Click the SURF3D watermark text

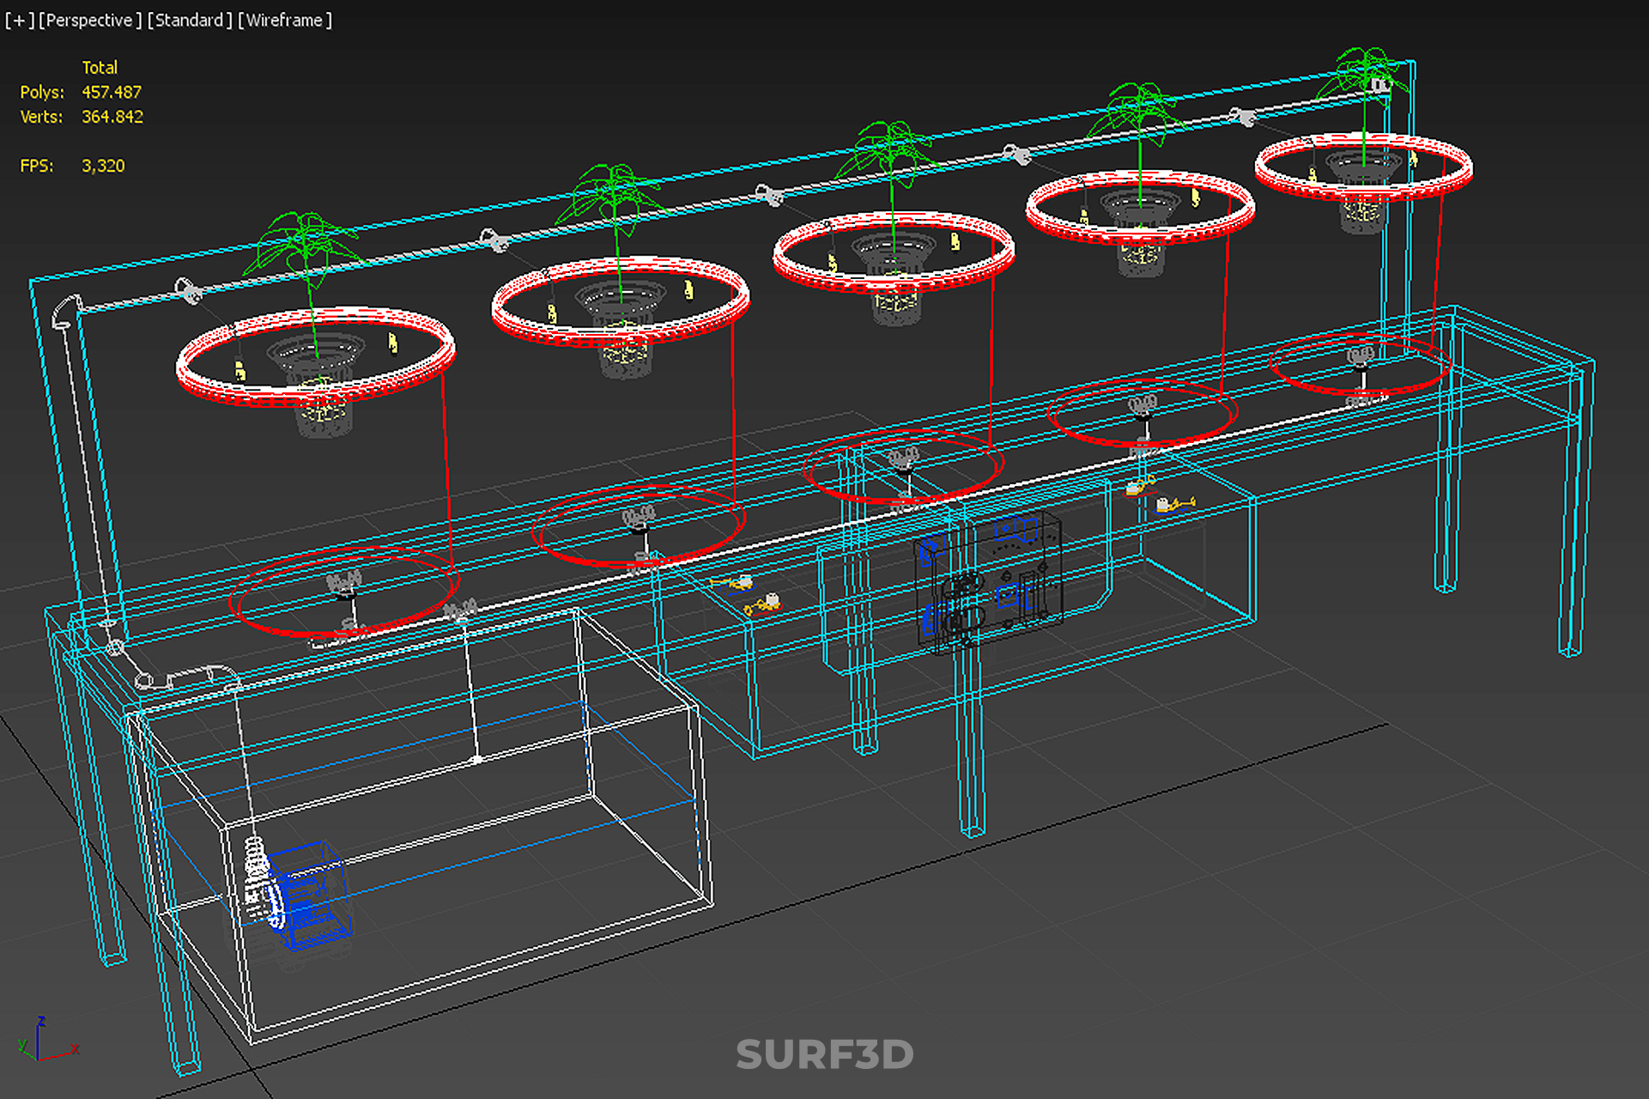click(x=824, y=1054)
